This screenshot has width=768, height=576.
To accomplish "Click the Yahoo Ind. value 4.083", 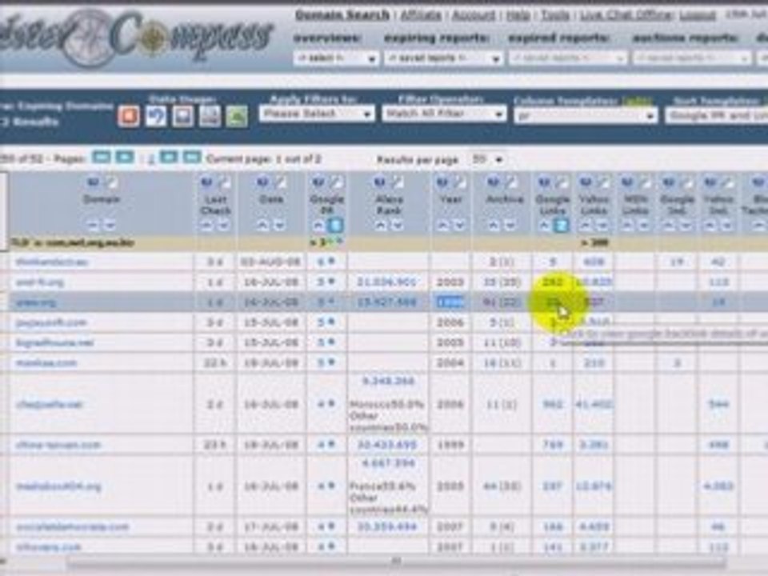I will (718, 486).
